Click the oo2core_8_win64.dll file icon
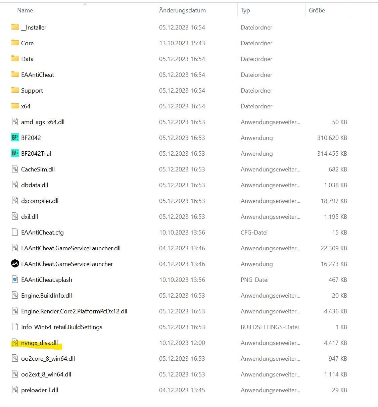 tap(15, 358)
